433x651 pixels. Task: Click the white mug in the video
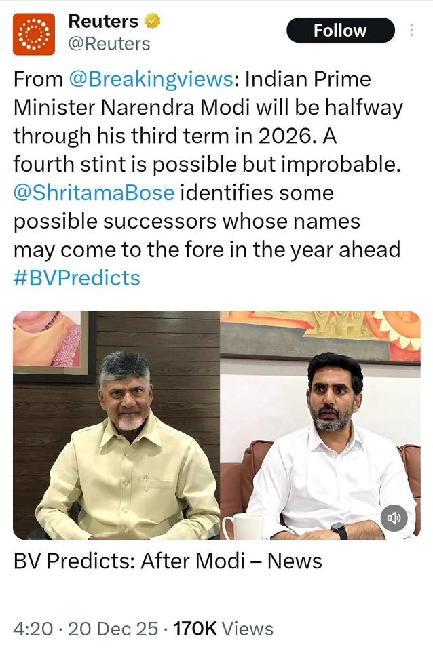coord(242,526)
